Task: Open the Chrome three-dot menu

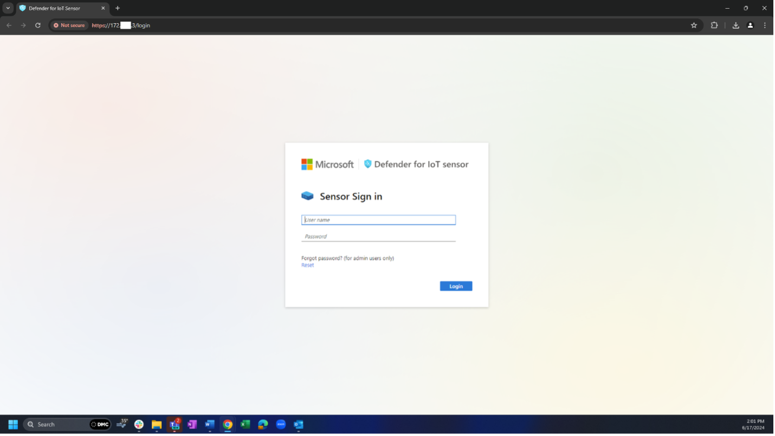Action: coord(765,25)
